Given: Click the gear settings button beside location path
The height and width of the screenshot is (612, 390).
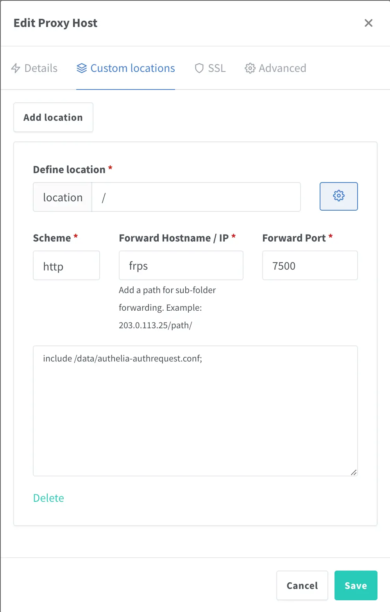Looking at the screenshot, I should (x=338, y=196).
